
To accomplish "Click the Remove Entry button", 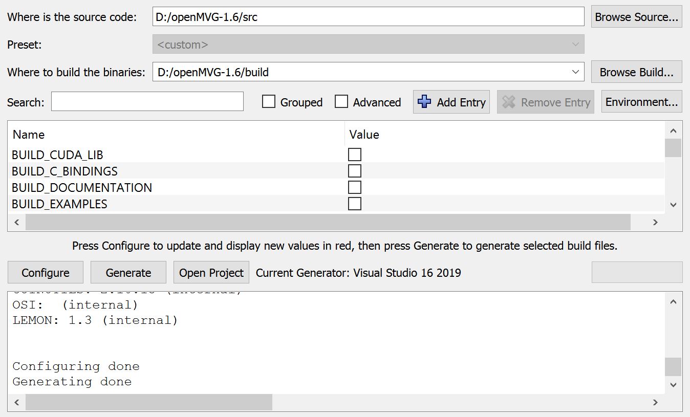I will [546, 102].
